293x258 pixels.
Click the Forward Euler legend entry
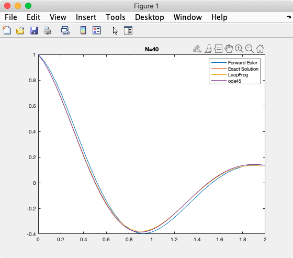coord(243,62)
